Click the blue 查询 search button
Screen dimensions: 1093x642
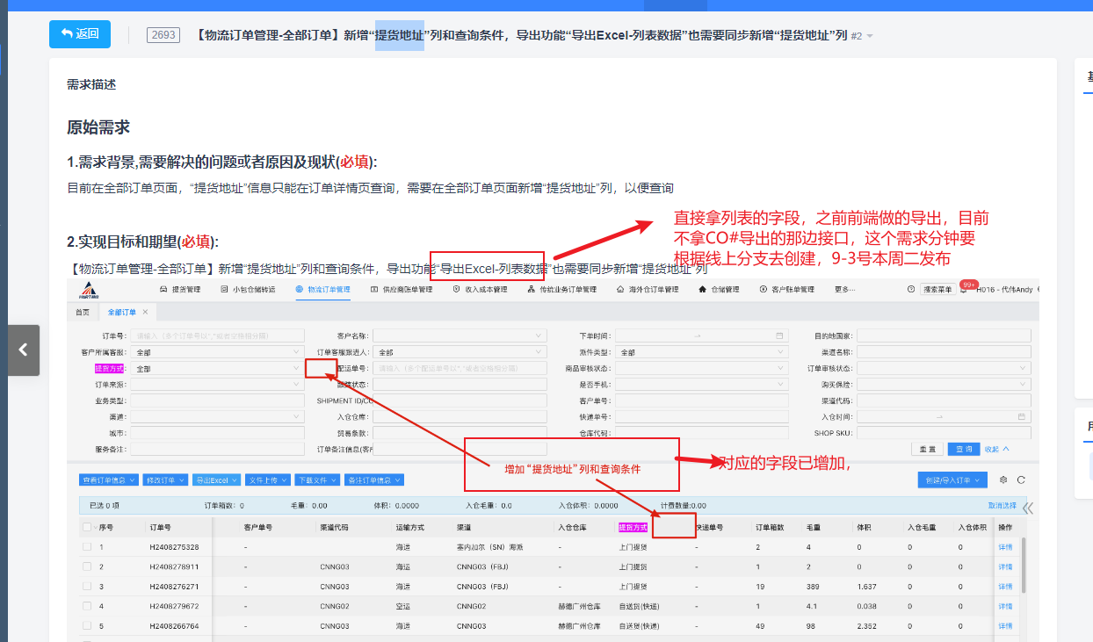(x=963, y=449)
